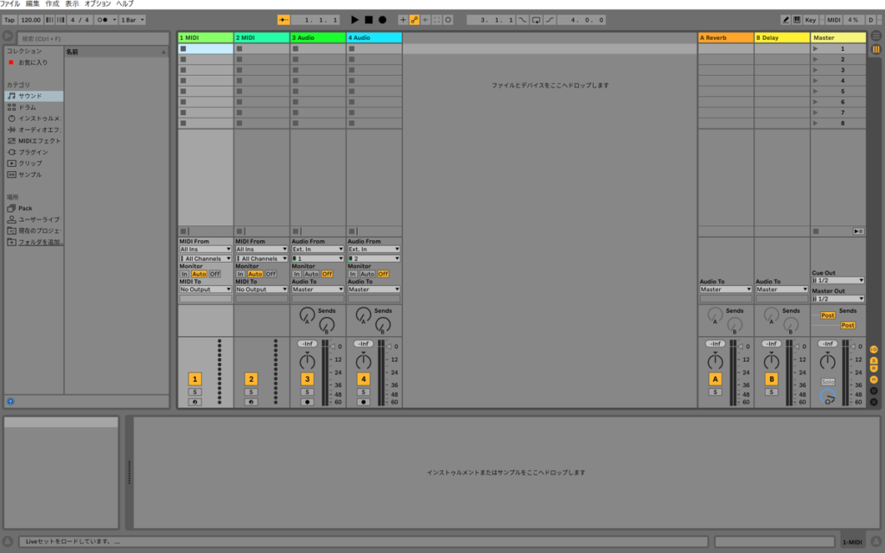Set track 1 MIDI Monitor to In
This screenshot has width=885, height=553.
click(185, 274)
